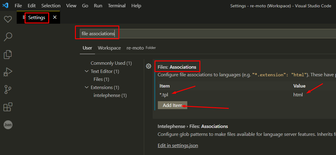Switch to the Workspace settings tab
Image resolution: width=336 pixels, height=155 pixels.
109,48
